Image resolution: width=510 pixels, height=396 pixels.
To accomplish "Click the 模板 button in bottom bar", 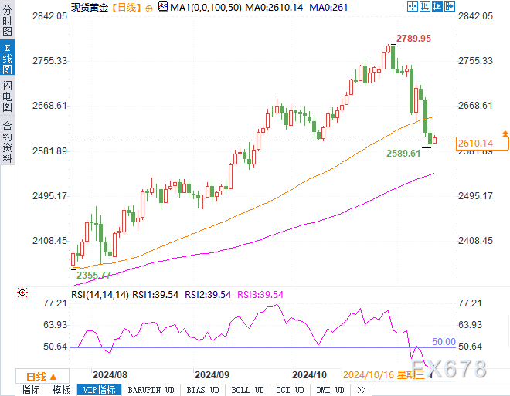I will click(x=62, y=390).
